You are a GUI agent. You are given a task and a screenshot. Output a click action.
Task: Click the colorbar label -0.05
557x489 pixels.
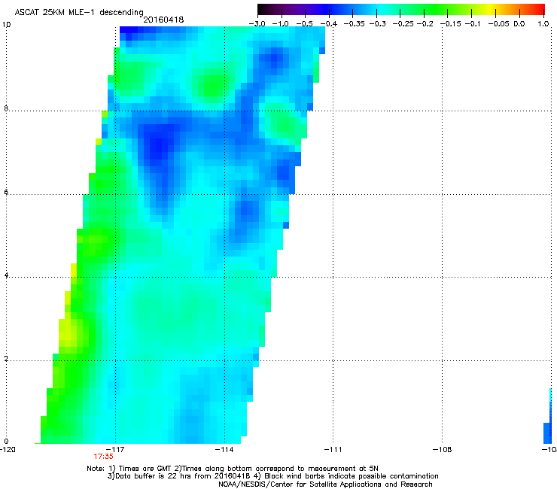[498, 24]
